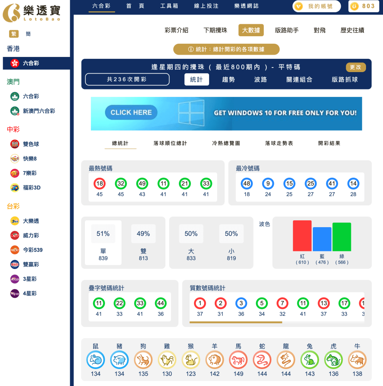Select the 大樂透 icon under 台彩
The image size is (383, 386).
pos(14,221)
